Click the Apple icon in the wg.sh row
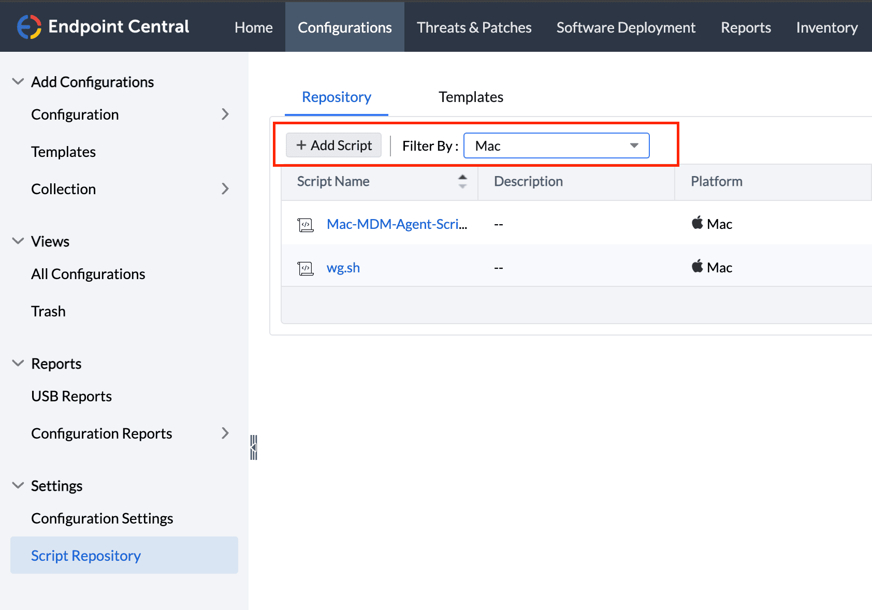 (x=697, y=267)
